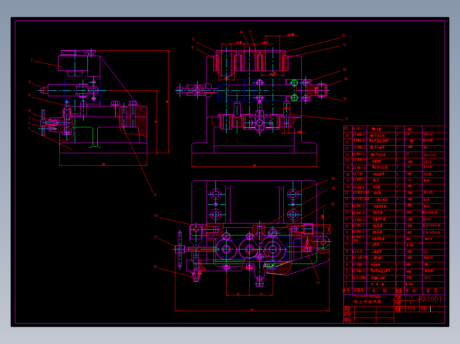Click row number 1 in the parts list
Viewport: 460px width, 344px height.
tap(346, 284)
